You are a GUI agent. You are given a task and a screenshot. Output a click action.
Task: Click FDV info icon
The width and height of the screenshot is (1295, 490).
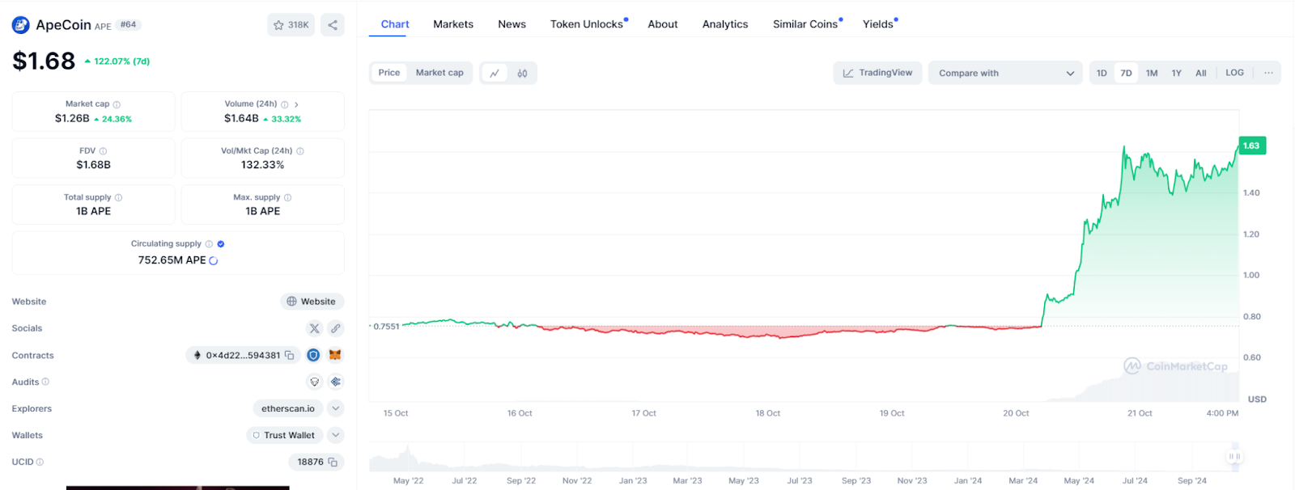pyautogui.click(x=103, y=151)
